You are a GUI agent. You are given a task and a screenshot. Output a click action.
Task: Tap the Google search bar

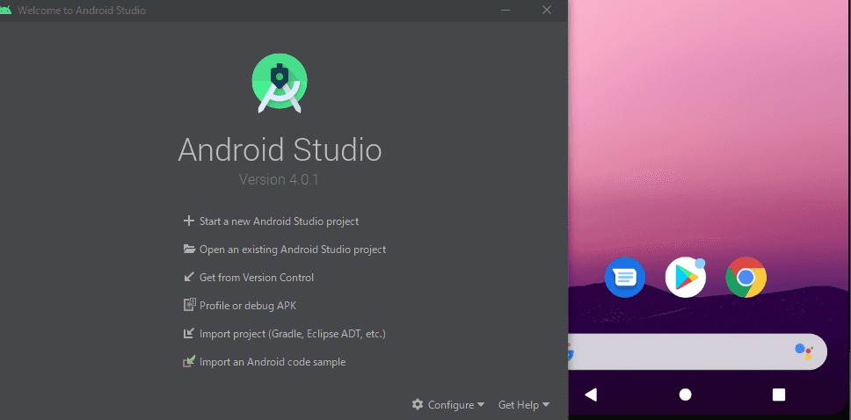tap(686, 351)
